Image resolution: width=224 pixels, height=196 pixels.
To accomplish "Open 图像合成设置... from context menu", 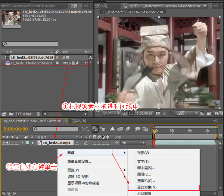I will coord(79,162).
